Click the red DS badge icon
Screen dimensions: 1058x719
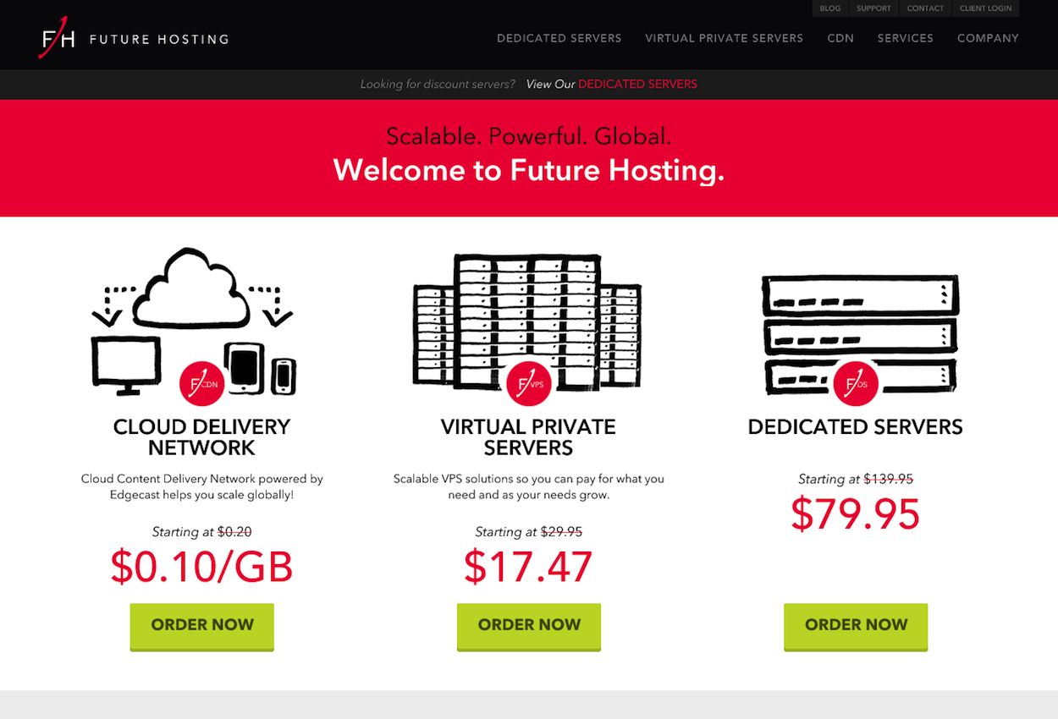(x=856, y=384)
